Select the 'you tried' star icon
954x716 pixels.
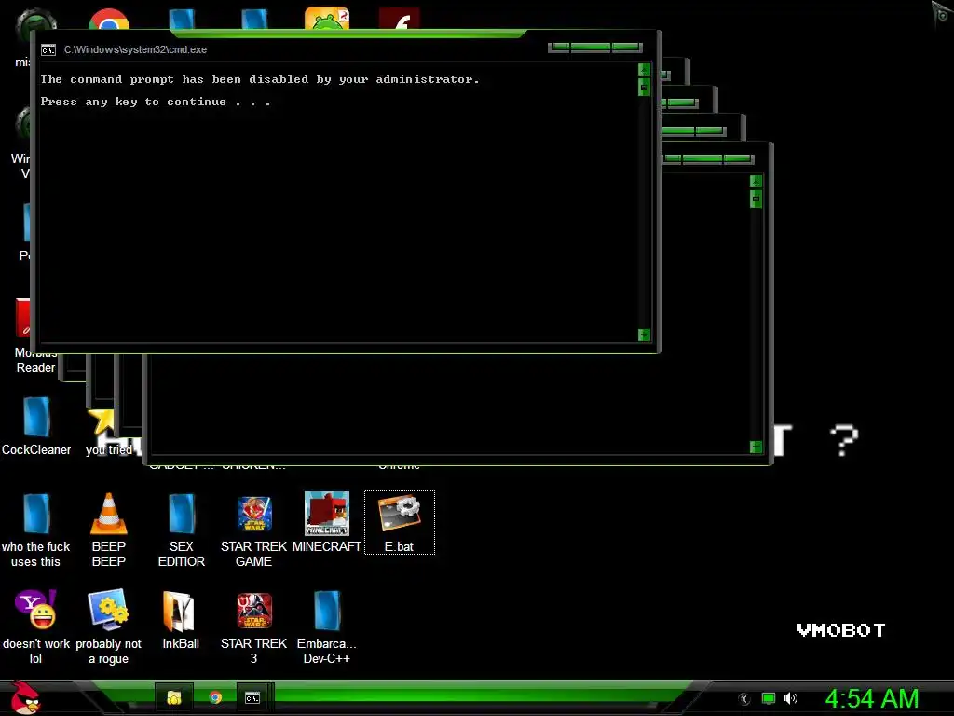pos(108,433)
